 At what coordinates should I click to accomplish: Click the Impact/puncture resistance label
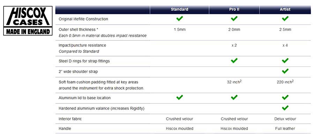coord(82,45)
